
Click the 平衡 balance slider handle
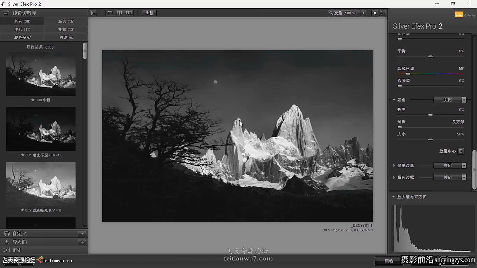pyautogui.click(x=430, y=56)
